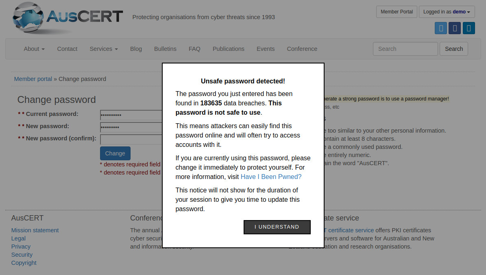Screen dimensions: 486x275
Task: Open the Privacy page in footer
Action: pos(21,247)
